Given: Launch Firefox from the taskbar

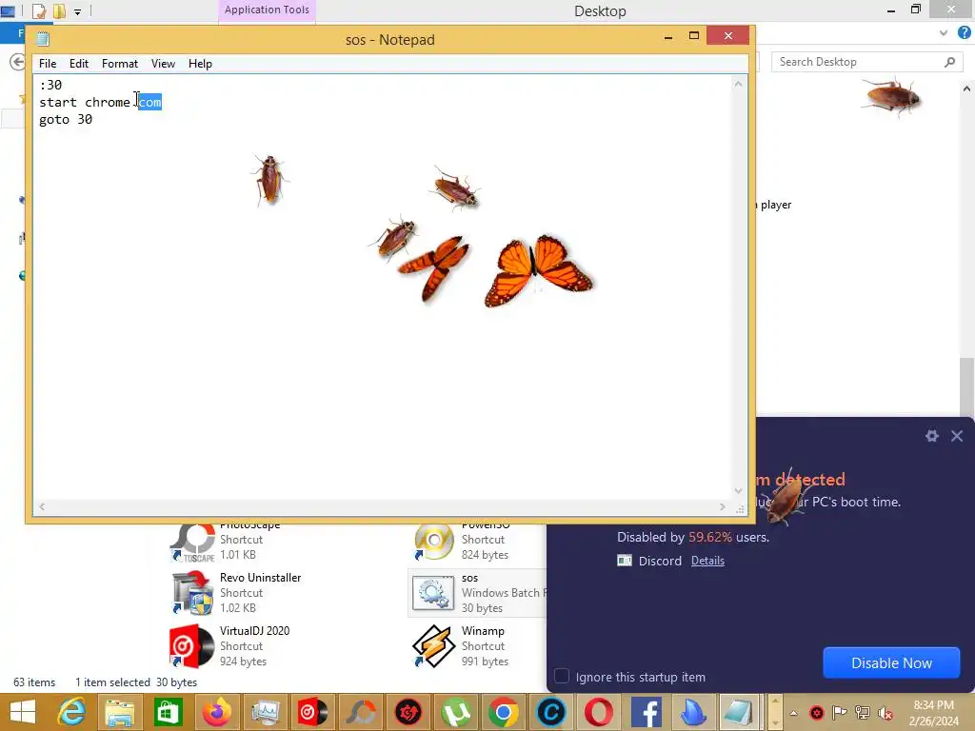Looking at the screenshot, I should 216,712.
